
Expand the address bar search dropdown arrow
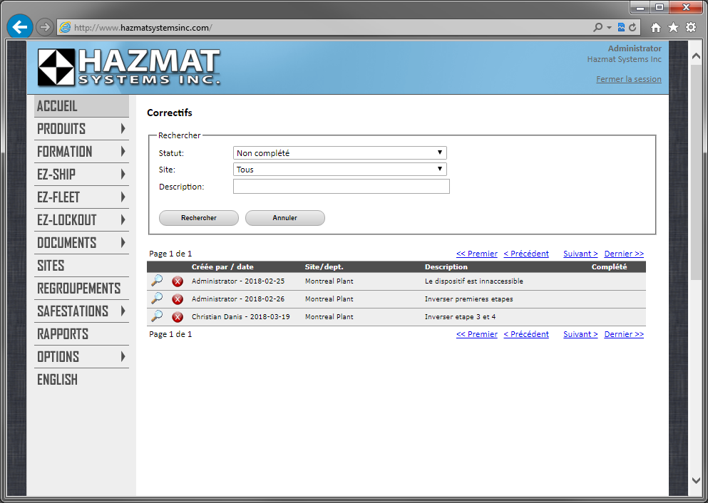pyautogui.click(x=609, y=28)
